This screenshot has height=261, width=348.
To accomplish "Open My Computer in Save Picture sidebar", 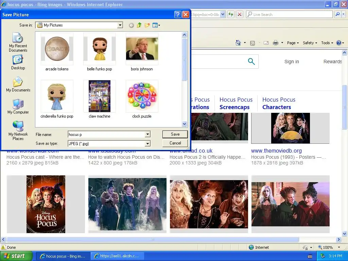I will pos(18,107).
